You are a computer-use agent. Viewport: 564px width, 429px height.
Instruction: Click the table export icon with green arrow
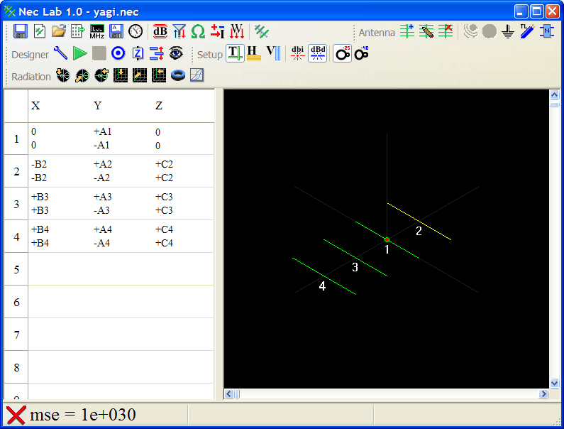tap(78, 32)
